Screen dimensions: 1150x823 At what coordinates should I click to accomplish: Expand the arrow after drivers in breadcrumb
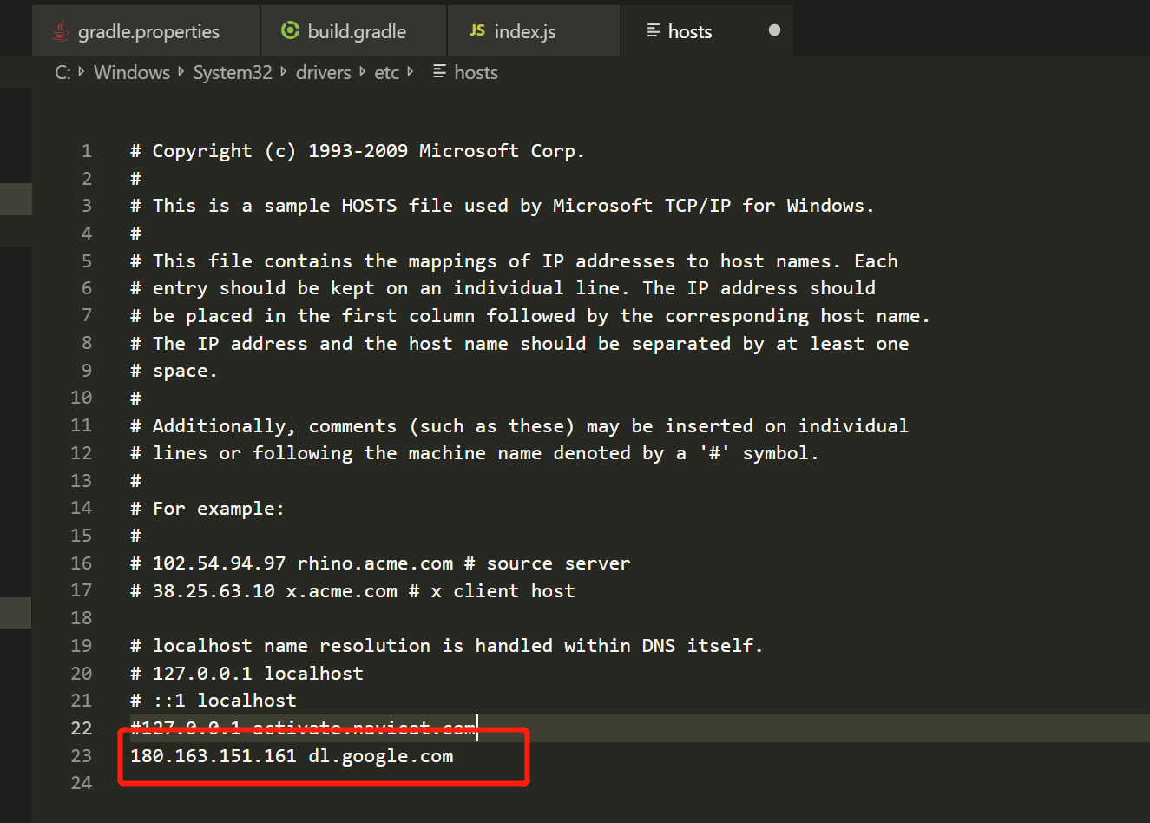[363, 72]
